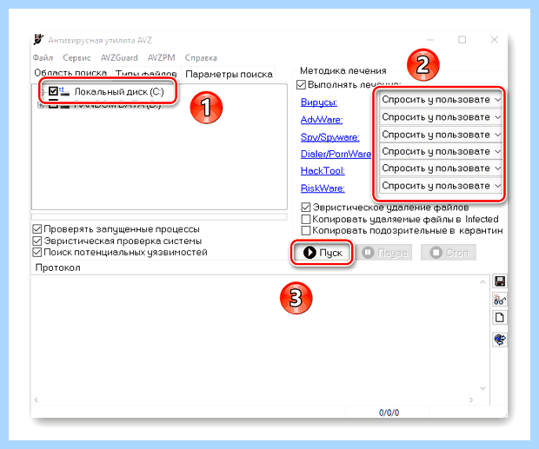Open the Сервис menu

coord(77,57)
